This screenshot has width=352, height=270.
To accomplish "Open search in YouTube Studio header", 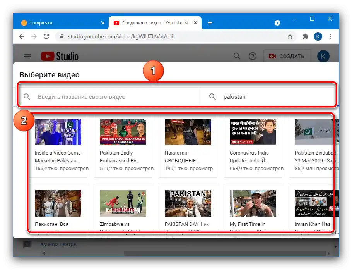I will pos(237,56).
